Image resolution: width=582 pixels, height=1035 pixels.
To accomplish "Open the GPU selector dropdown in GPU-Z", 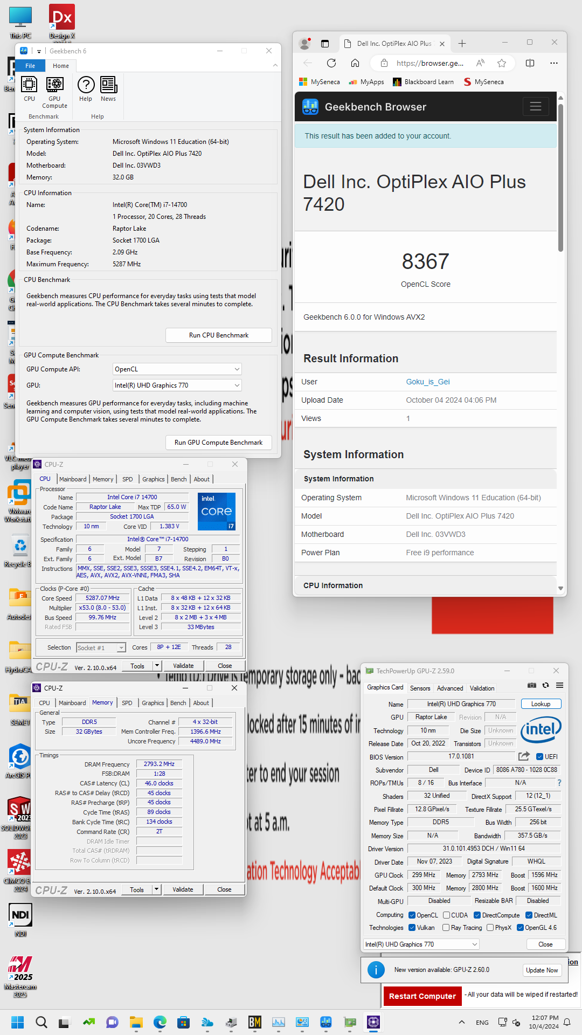I will (421, 944).
